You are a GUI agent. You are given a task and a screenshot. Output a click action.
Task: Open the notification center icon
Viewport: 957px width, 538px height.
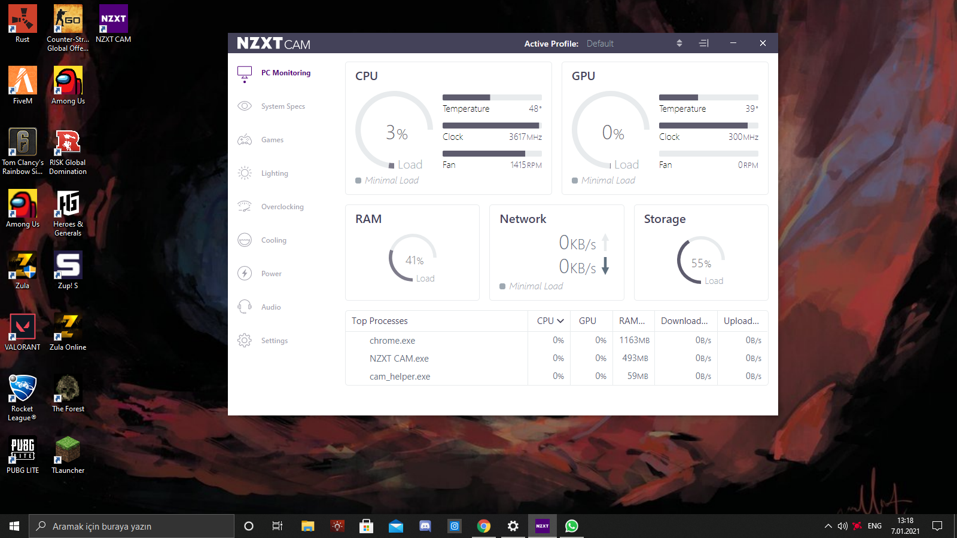point(937,526)
